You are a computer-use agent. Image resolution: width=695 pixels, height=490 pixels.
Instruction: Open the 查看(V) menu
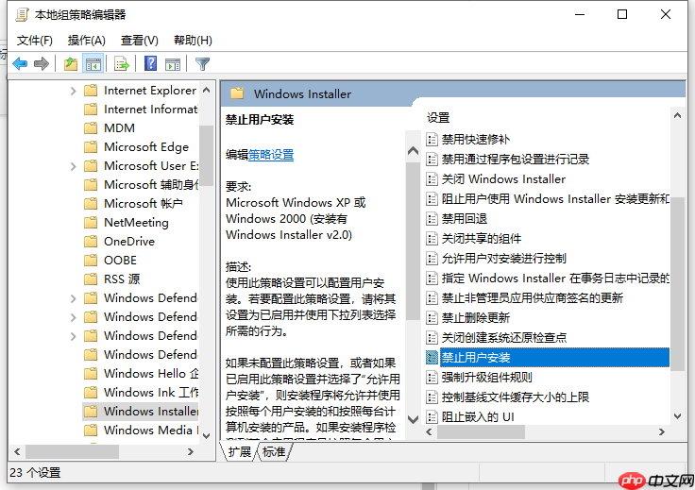[140, 41]
